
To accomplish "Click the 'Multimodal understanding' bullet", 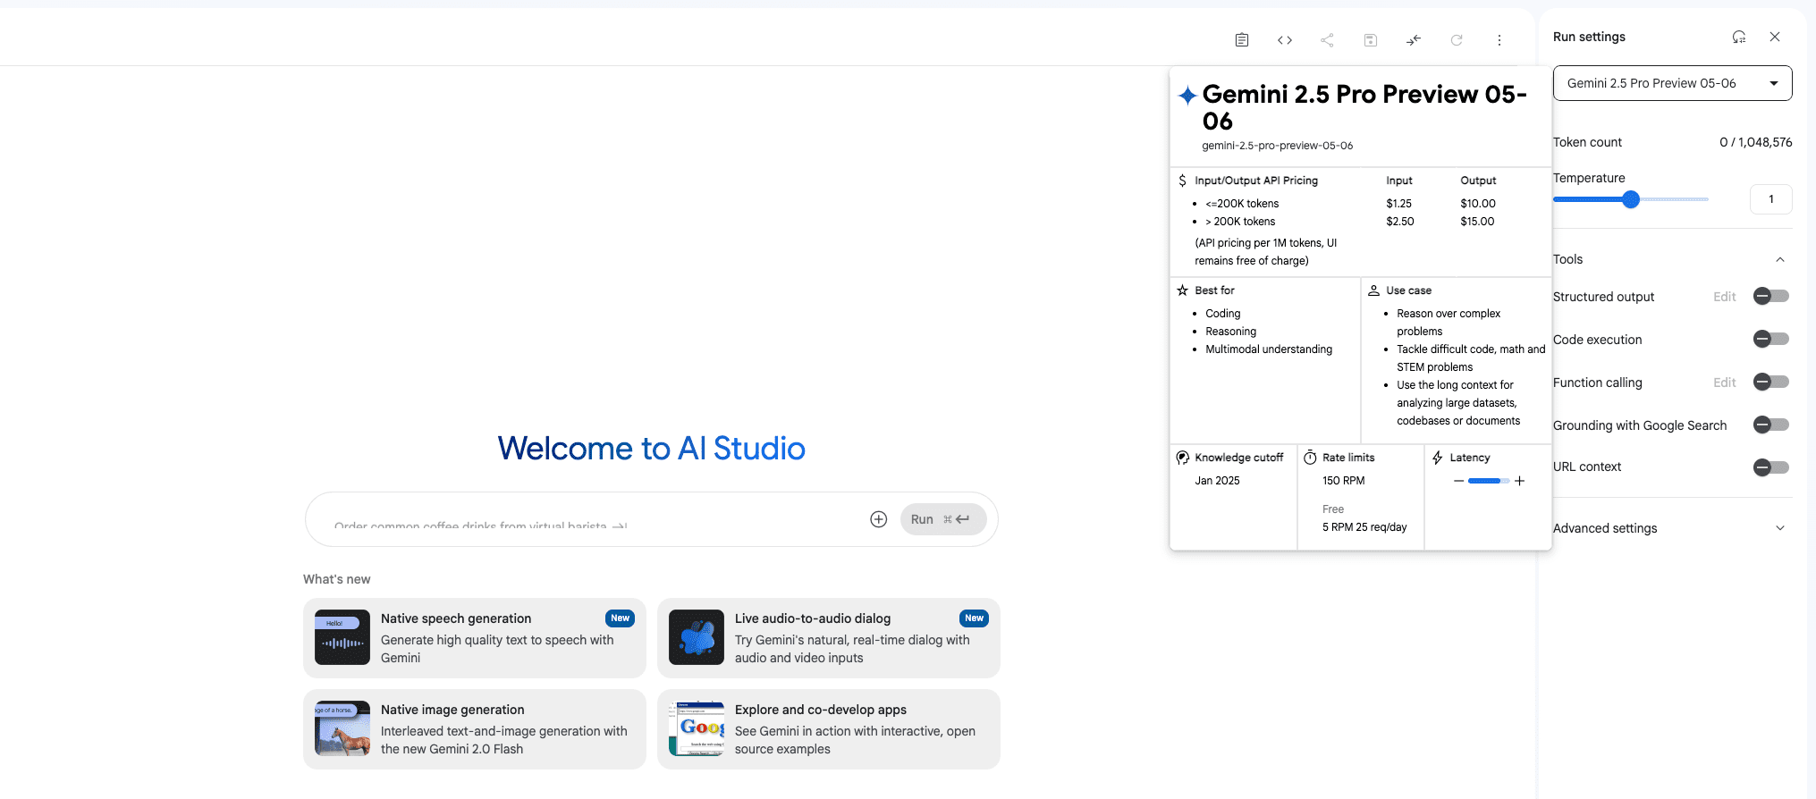I will pos(1269,349).
